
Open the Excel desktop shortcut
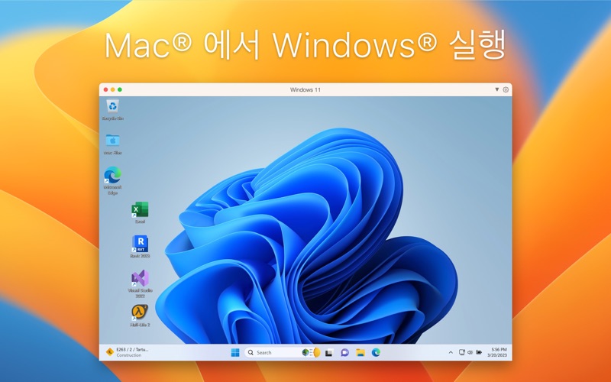pos(140,212)
